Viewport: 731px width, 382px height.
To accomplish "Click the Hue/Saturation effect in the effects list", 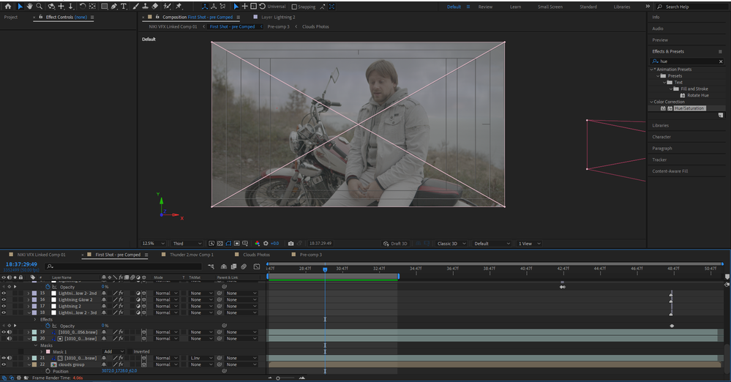I will pyautogui.click(x=689, y=108).
